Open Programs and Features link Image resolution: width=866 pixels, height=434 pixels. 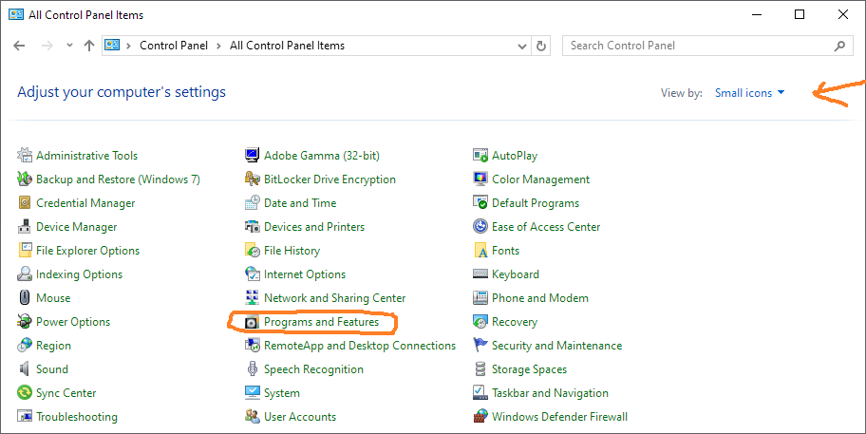(x=322, y=322)
